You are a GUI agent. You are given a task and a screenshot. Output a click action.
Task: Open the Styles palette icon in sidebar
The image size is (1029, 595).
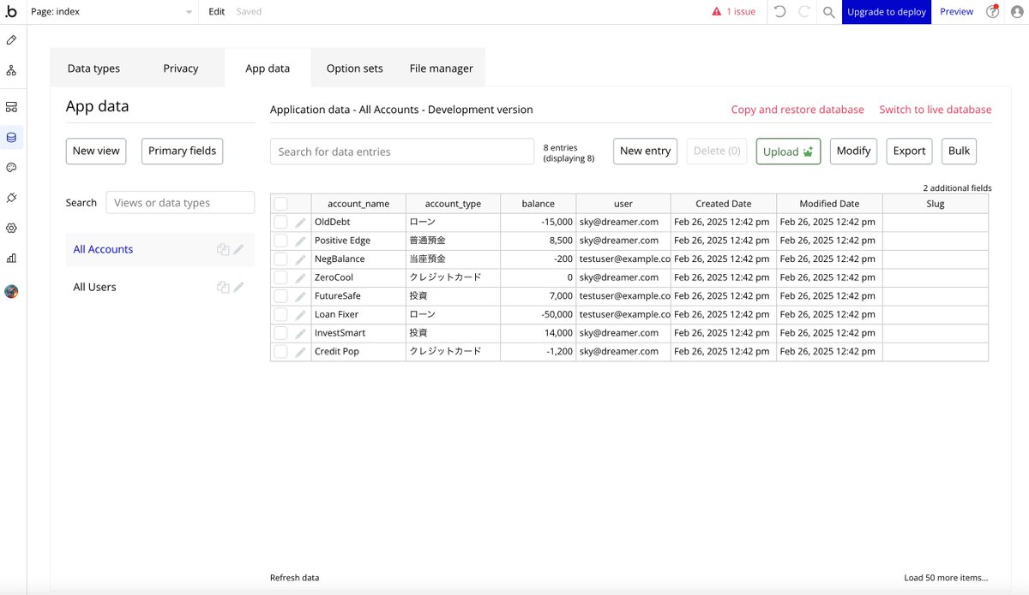tap(11, 167)
